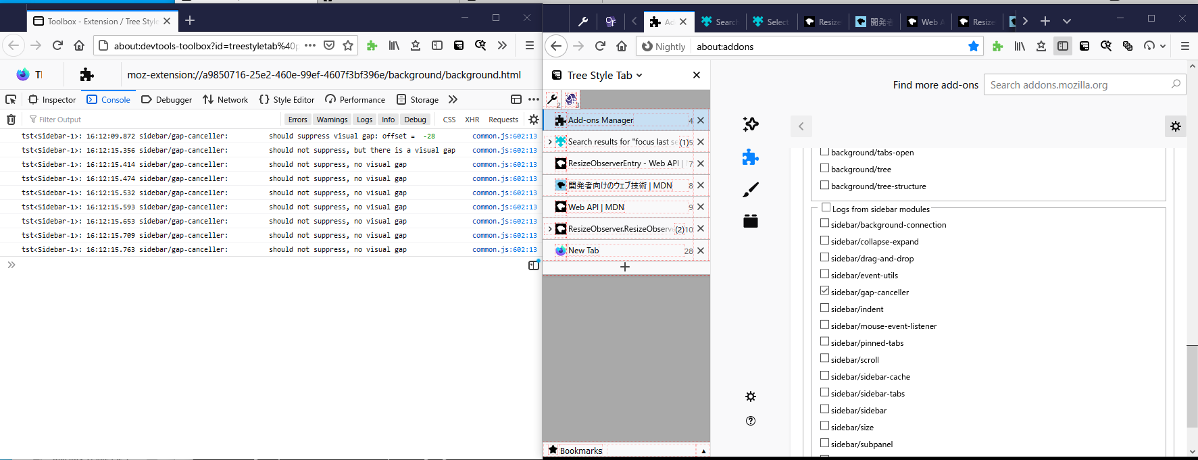Click the add-on tools gear button
Image resolution: width=1198 pixels, height=460 pixels.
coord(1176,126)
